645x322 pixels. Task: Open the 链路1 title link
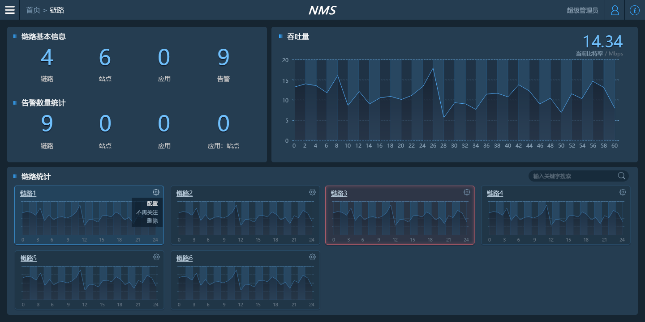click(28, 193)
